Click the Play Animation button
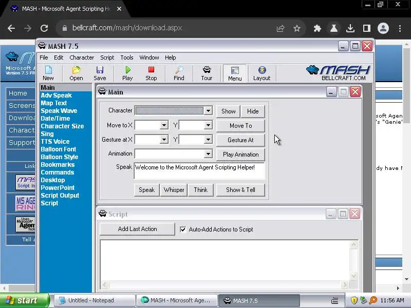The height and width of the screenshot is (308, 411). pyautogui.click(x=240, y=155)
